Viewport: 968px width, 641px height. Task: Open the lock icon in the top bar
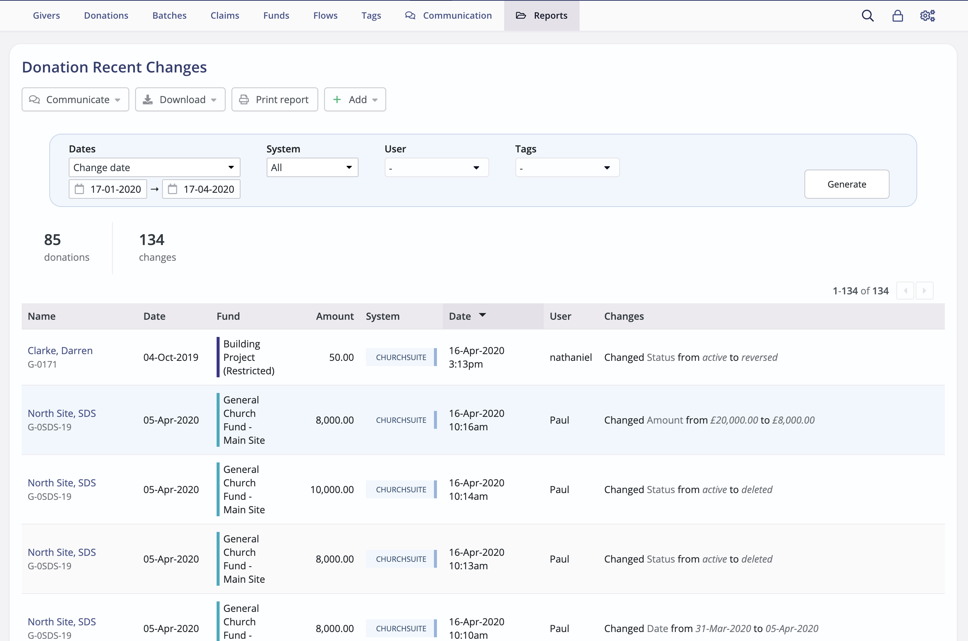(x=897, y=15)
